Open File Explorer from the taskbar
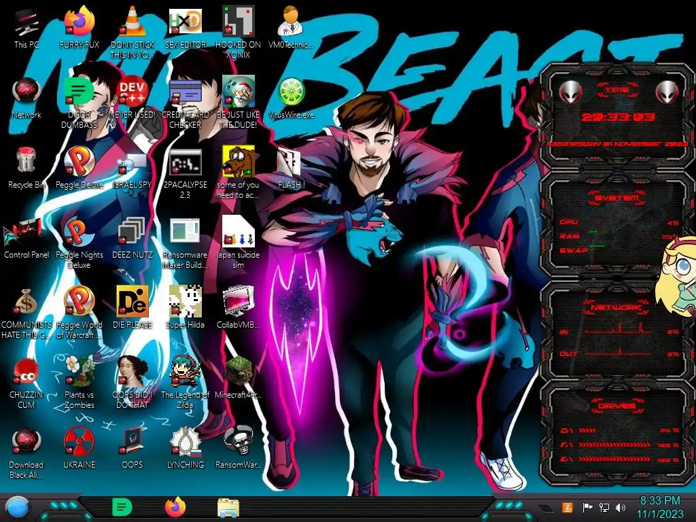Image resolution: width=696 pixels, height=522 pixels. click(x=228, y=508)
